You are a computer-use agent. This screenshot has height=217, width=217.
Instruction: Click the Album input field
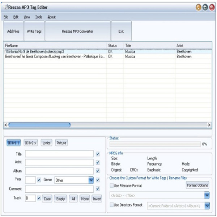[x=59, y=171]
